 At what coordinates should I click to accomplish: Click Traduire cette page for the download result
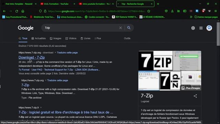click(67, 53)
